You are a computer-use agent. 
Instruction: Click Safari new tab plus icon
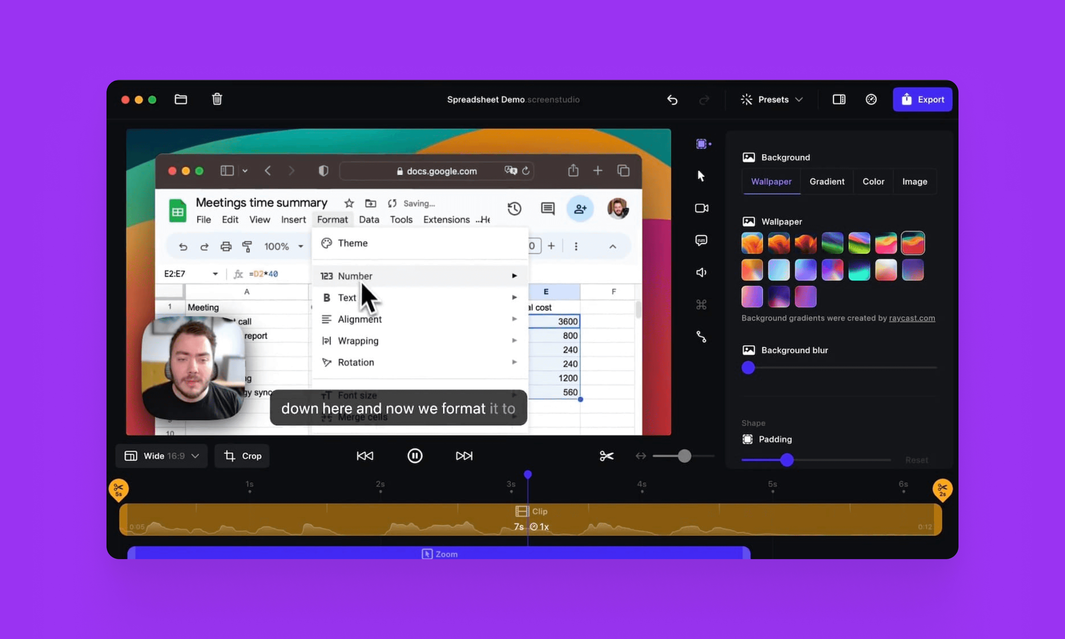(x=597, y=171)
